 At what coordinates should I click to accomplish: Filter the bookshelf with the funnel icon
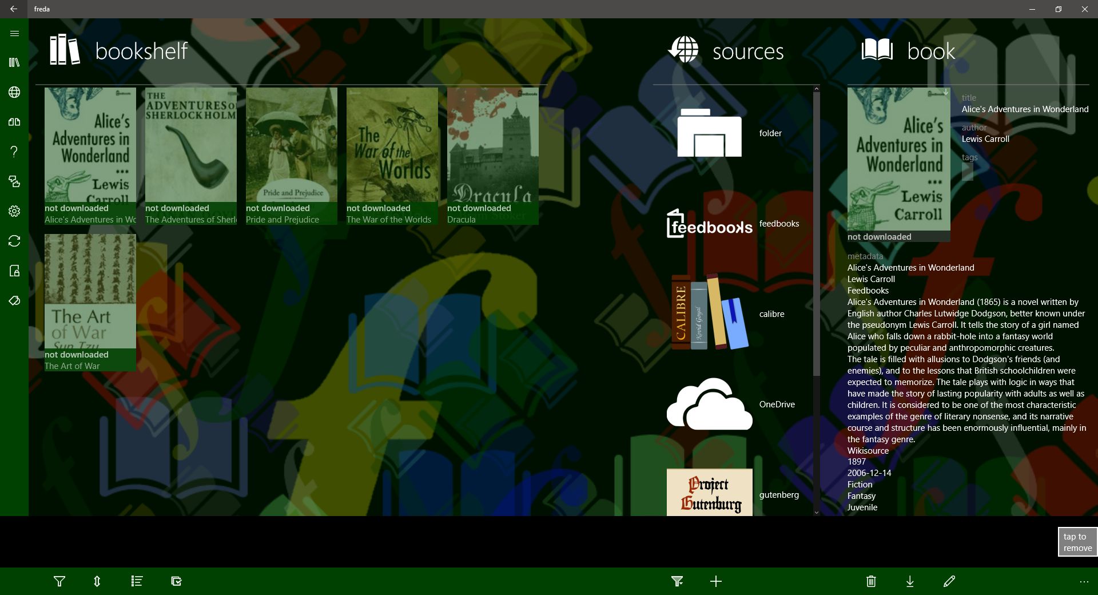pos(59,581)
